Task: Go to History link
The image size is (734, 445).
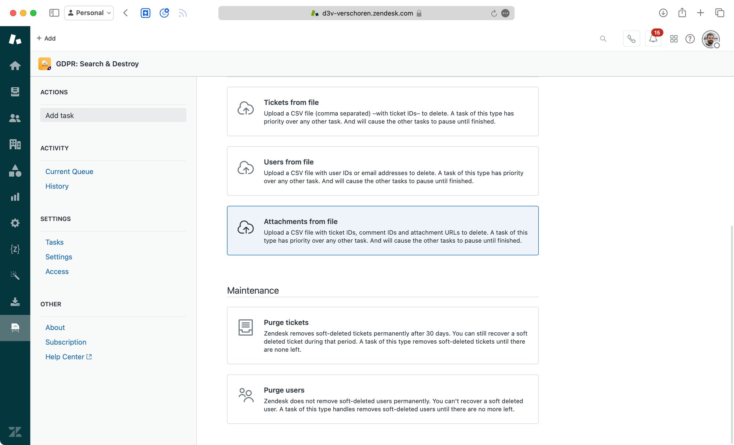Action: pos(57,186)
